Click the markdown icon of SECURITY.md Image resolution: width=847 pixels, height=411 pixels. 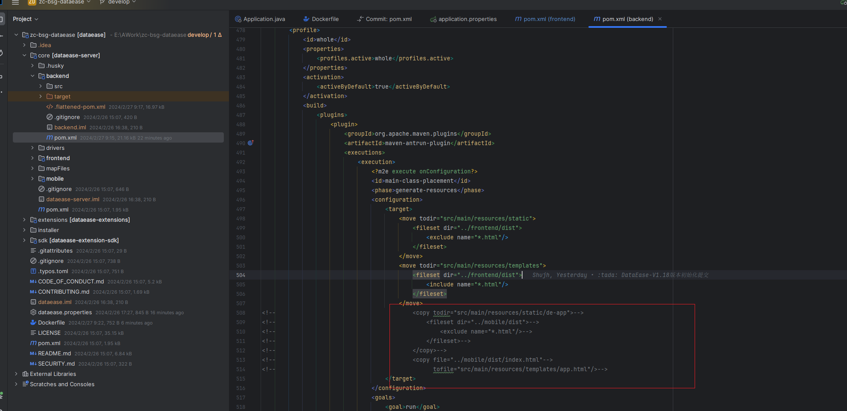click(x=33, y=363)
